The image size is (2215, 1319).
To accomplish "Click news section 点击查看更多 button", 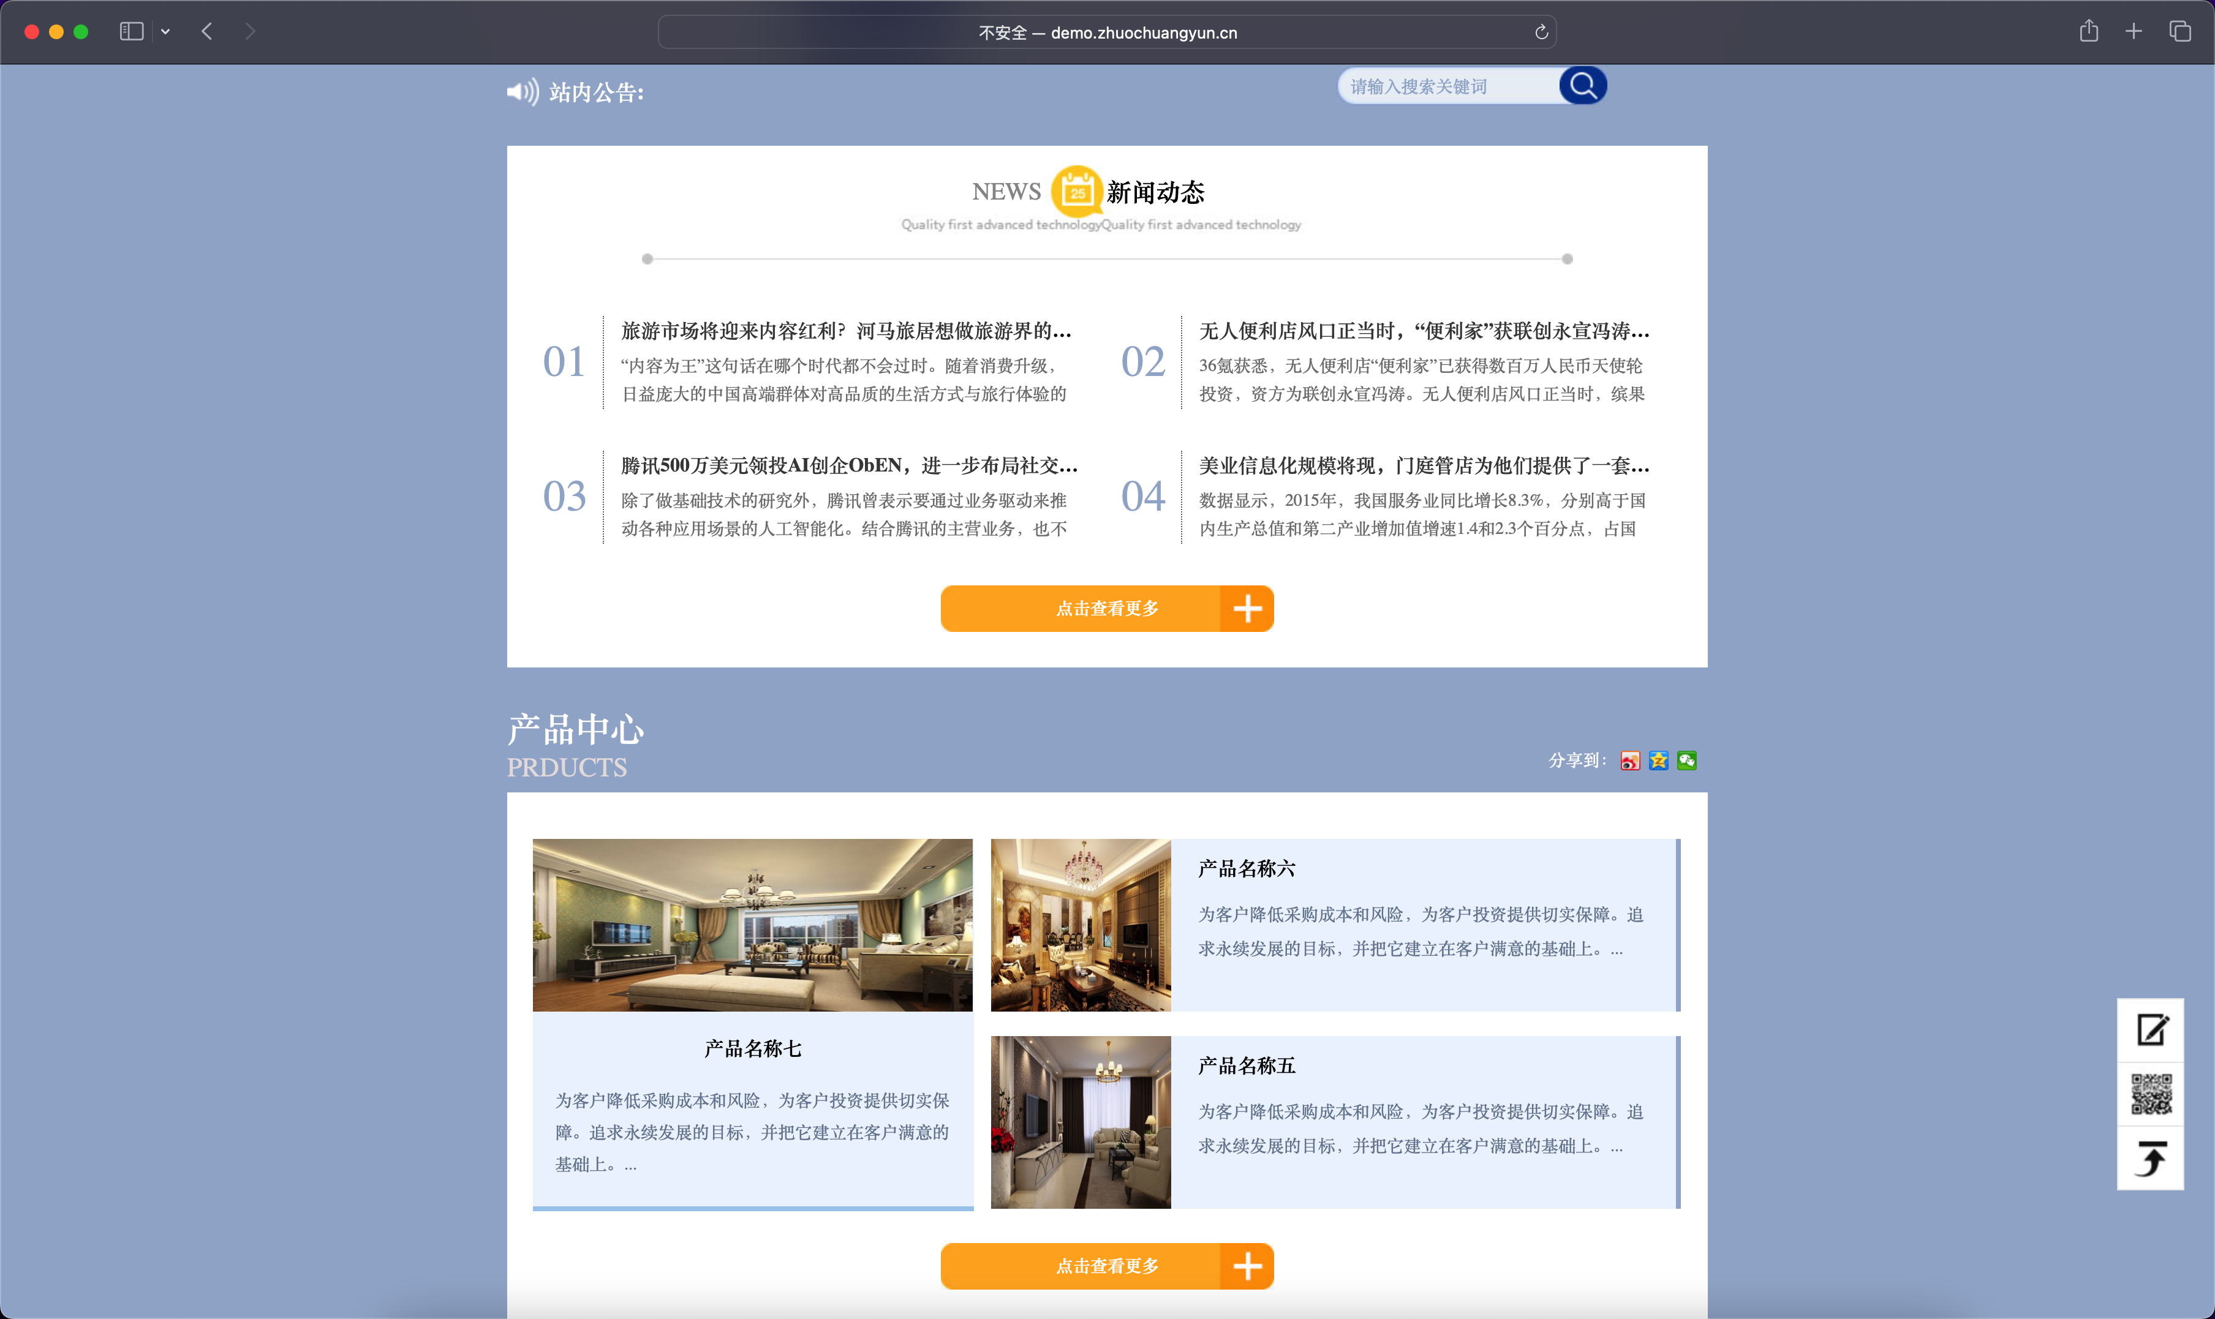I will coord(1107,609).
